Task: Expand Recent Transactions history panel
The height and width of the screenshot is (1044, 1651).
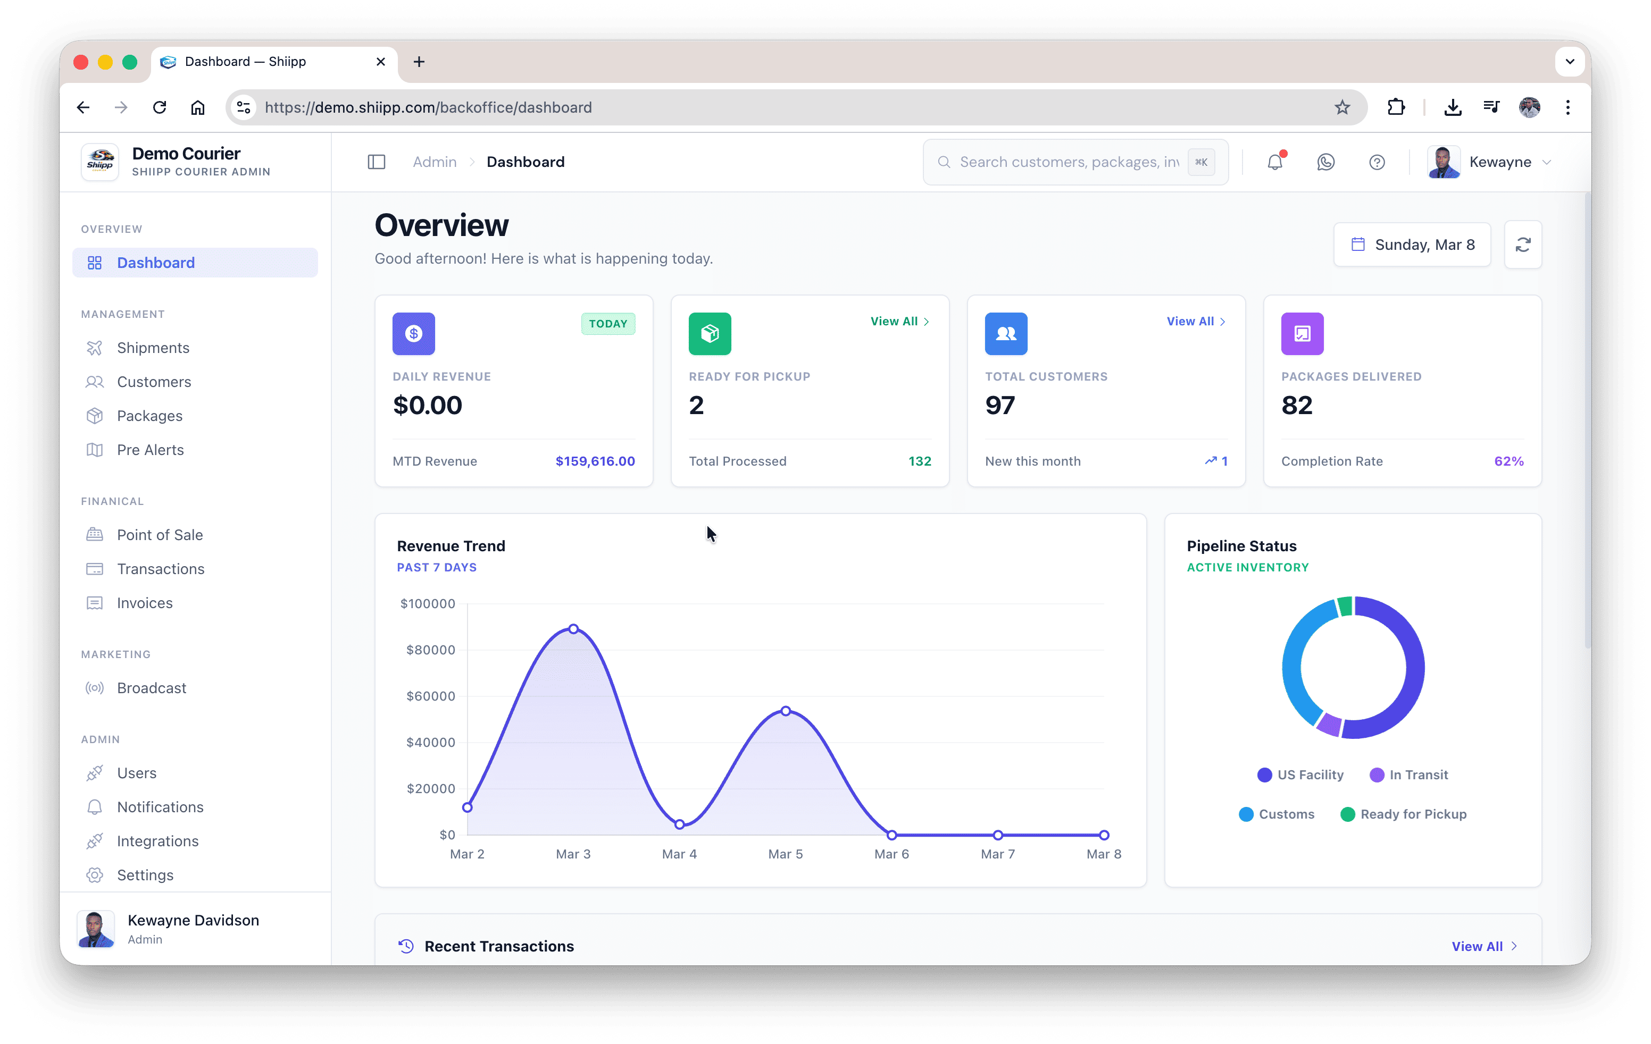Action: 499,946
